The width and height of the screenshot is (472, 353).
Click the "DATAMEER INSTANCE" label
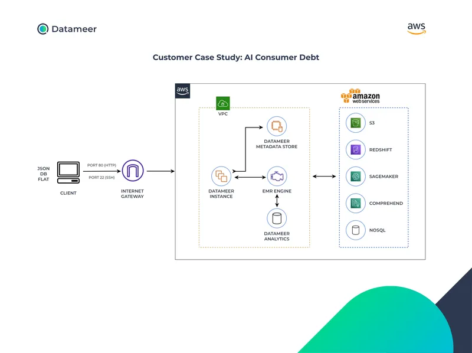click(221, 194)
